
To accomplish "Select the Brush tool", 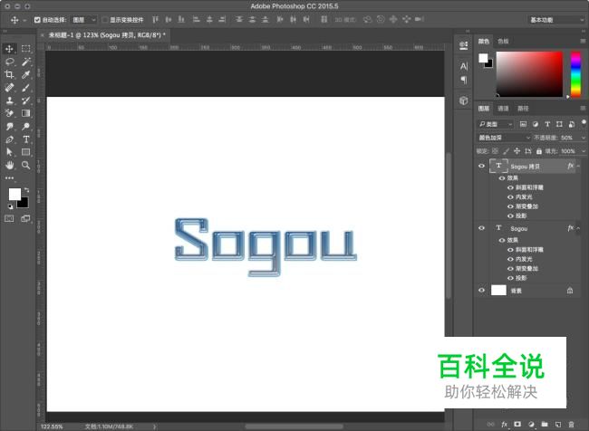I will click(x=25, y=88).
